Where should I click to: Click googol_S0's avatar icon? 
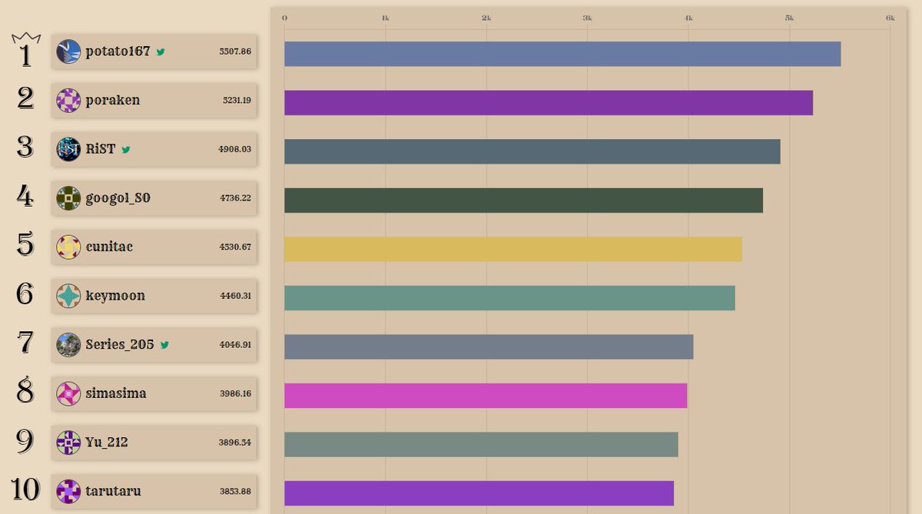point(68,198)
